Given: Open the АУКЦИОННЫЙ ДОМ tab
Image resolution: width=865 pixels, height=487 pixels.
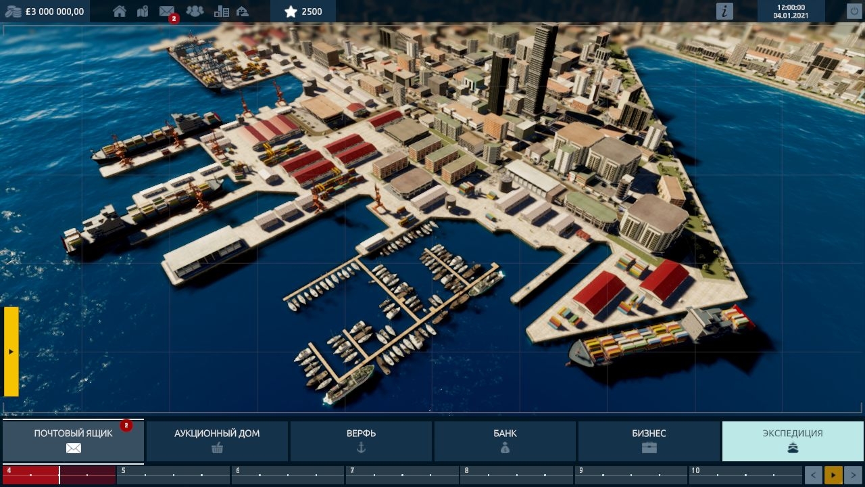Looking at the screenshot, I should 217,441.
